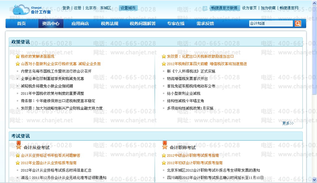Open the 应用商店 navigation tab
Image resolution: width=317 pixels, height=183 pixels.
80,23
